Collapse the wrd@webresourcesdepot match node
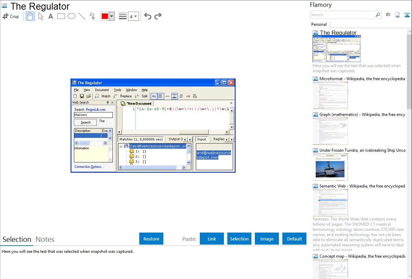The height and width of the screenshot is (279, 412). (x=121, y=146)
